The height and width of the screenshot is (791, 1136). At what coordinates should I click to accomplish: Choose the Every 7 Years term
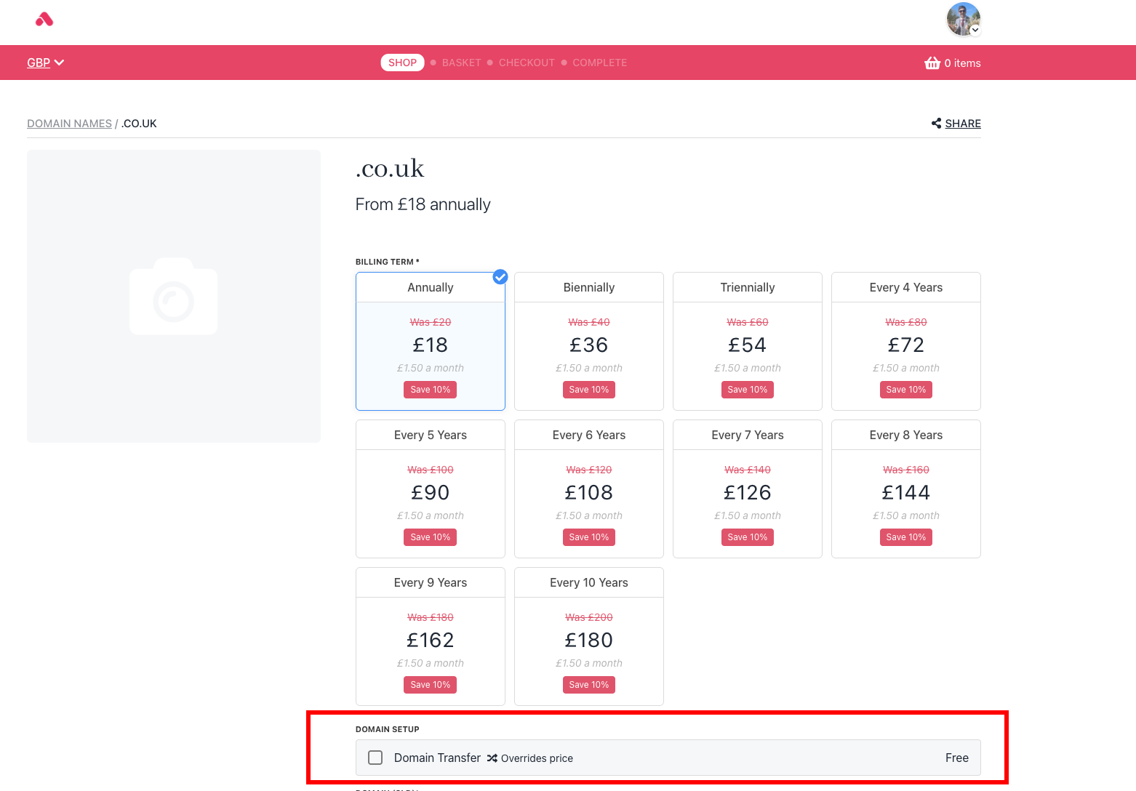tap(748, 489)
